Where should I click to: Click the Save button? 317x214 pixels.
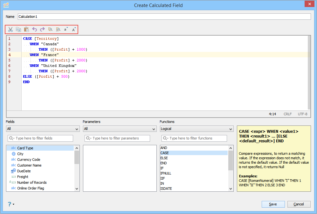click(273, 204)
